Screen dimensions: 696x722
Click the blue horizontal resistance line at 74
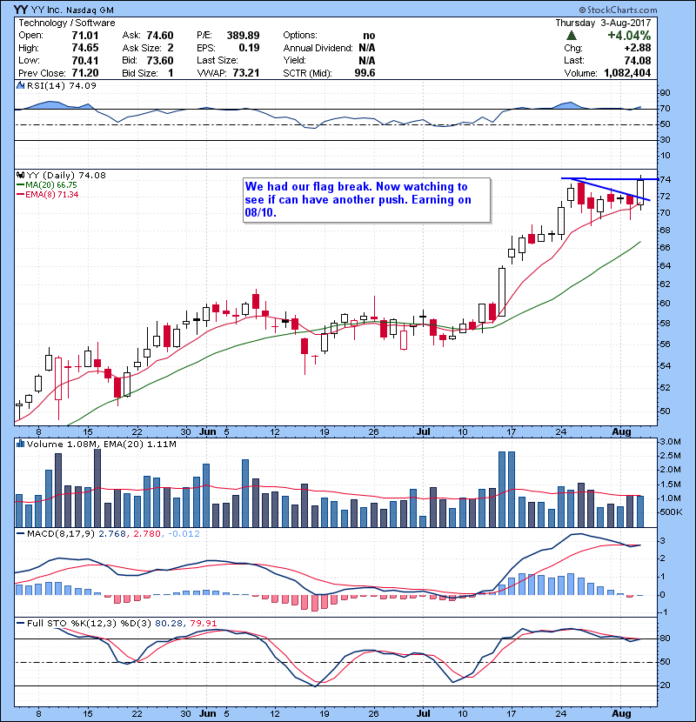coord(608,178)
